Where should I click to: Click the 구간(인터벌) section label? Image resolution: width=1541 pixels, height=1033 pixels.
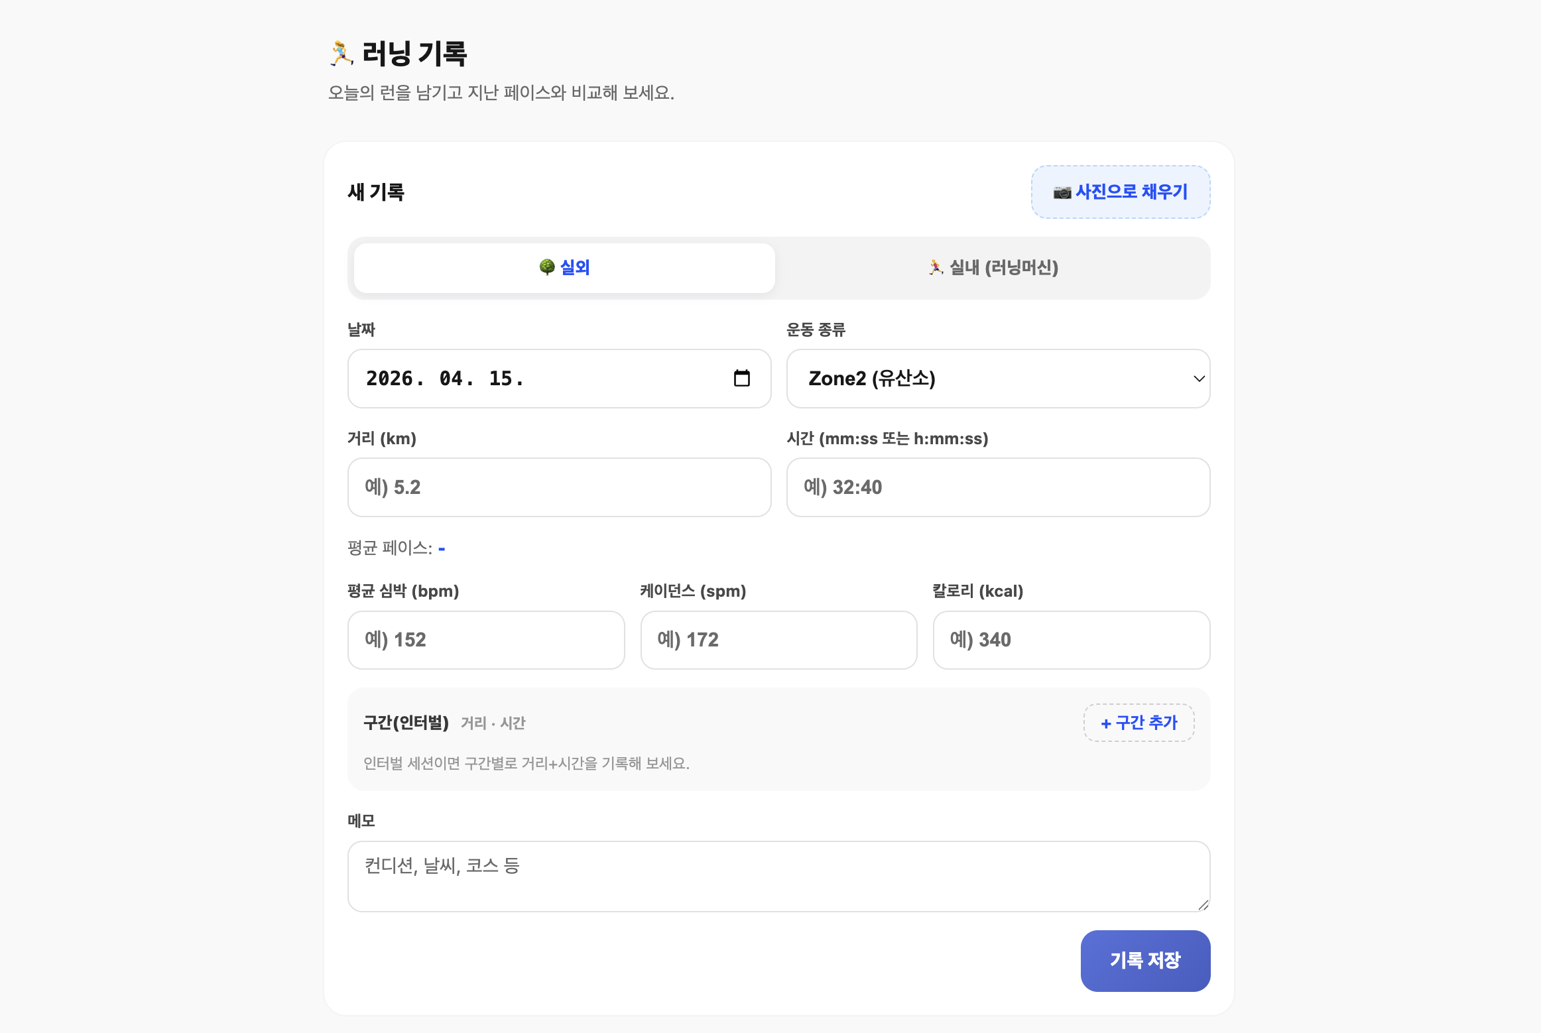[x=406, y=723]
